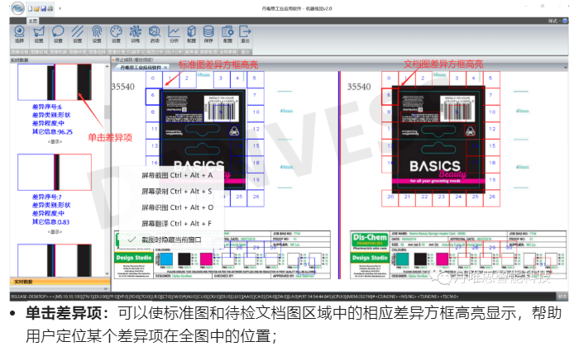Click the 差异序号:7 label

47,197
